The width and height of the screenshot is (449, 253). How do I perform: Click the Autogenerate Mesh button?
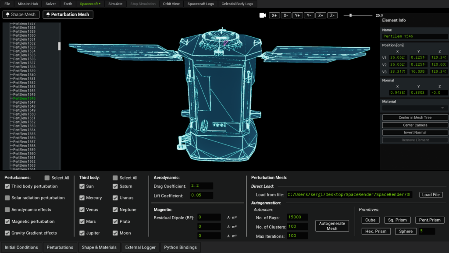(332, 226)
